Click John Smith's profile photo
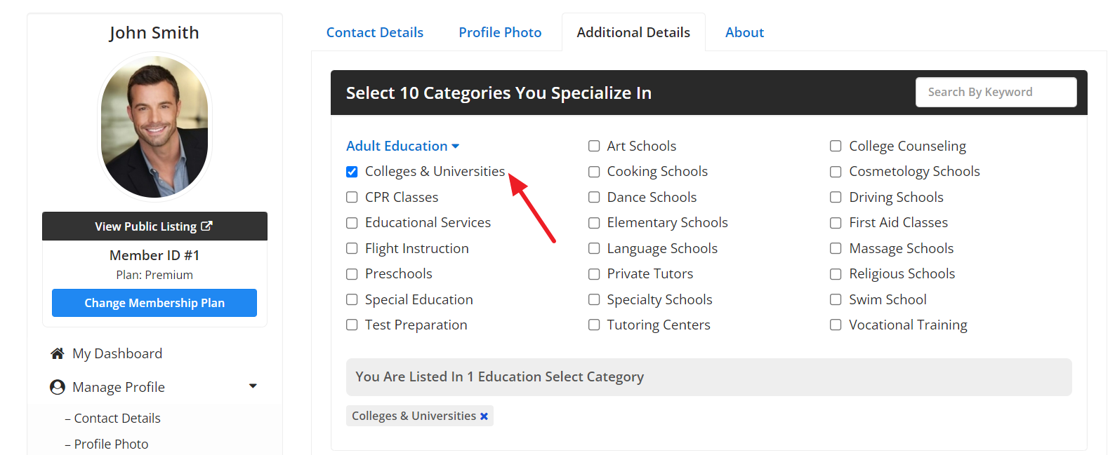This screenshot has width=1115, height=455. 154,127
